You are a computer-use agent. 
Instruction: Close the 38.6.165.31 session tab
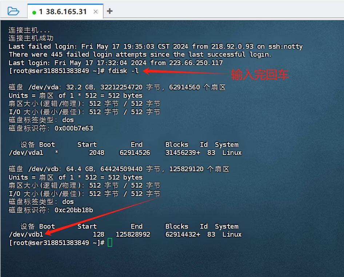(x=96, y=12)
